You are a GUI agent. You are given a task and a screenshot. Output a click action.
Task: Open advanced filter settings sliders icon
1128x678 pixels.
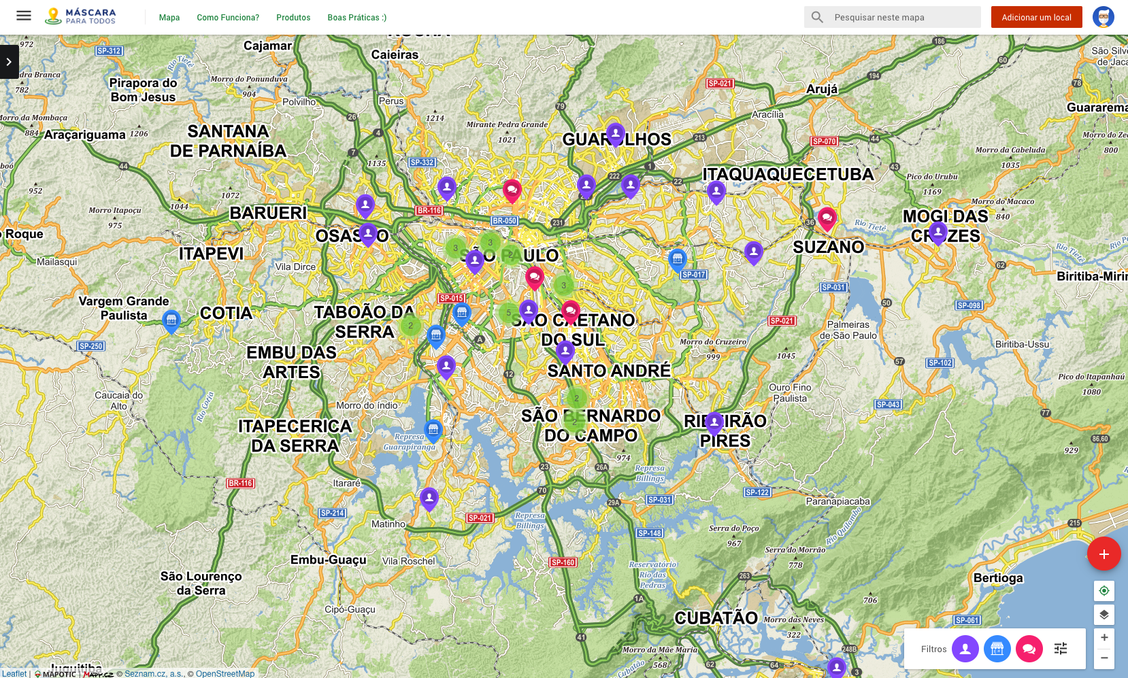(1061, 649)
